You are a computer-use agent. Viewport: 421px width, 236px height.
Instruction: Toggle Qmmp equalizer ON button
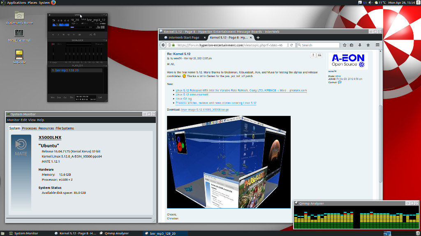click(x=53, y=44)
